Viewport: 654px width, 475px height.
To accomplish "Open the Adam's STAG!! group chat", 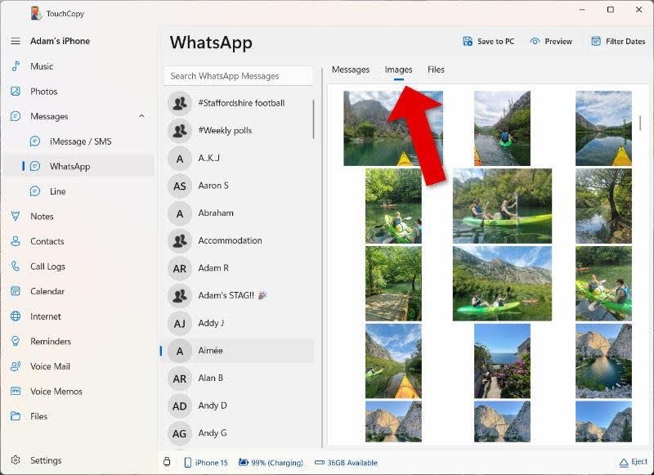I will [238, 296].
